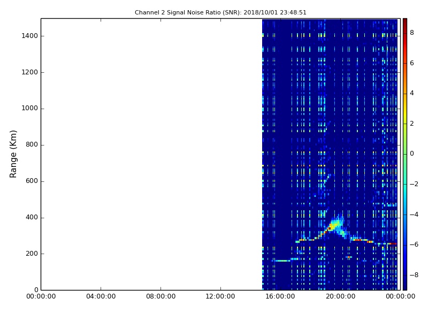Screen dimensions: 428x321
Task: Click the colorbar label 0
Action: tap(412, 154)
